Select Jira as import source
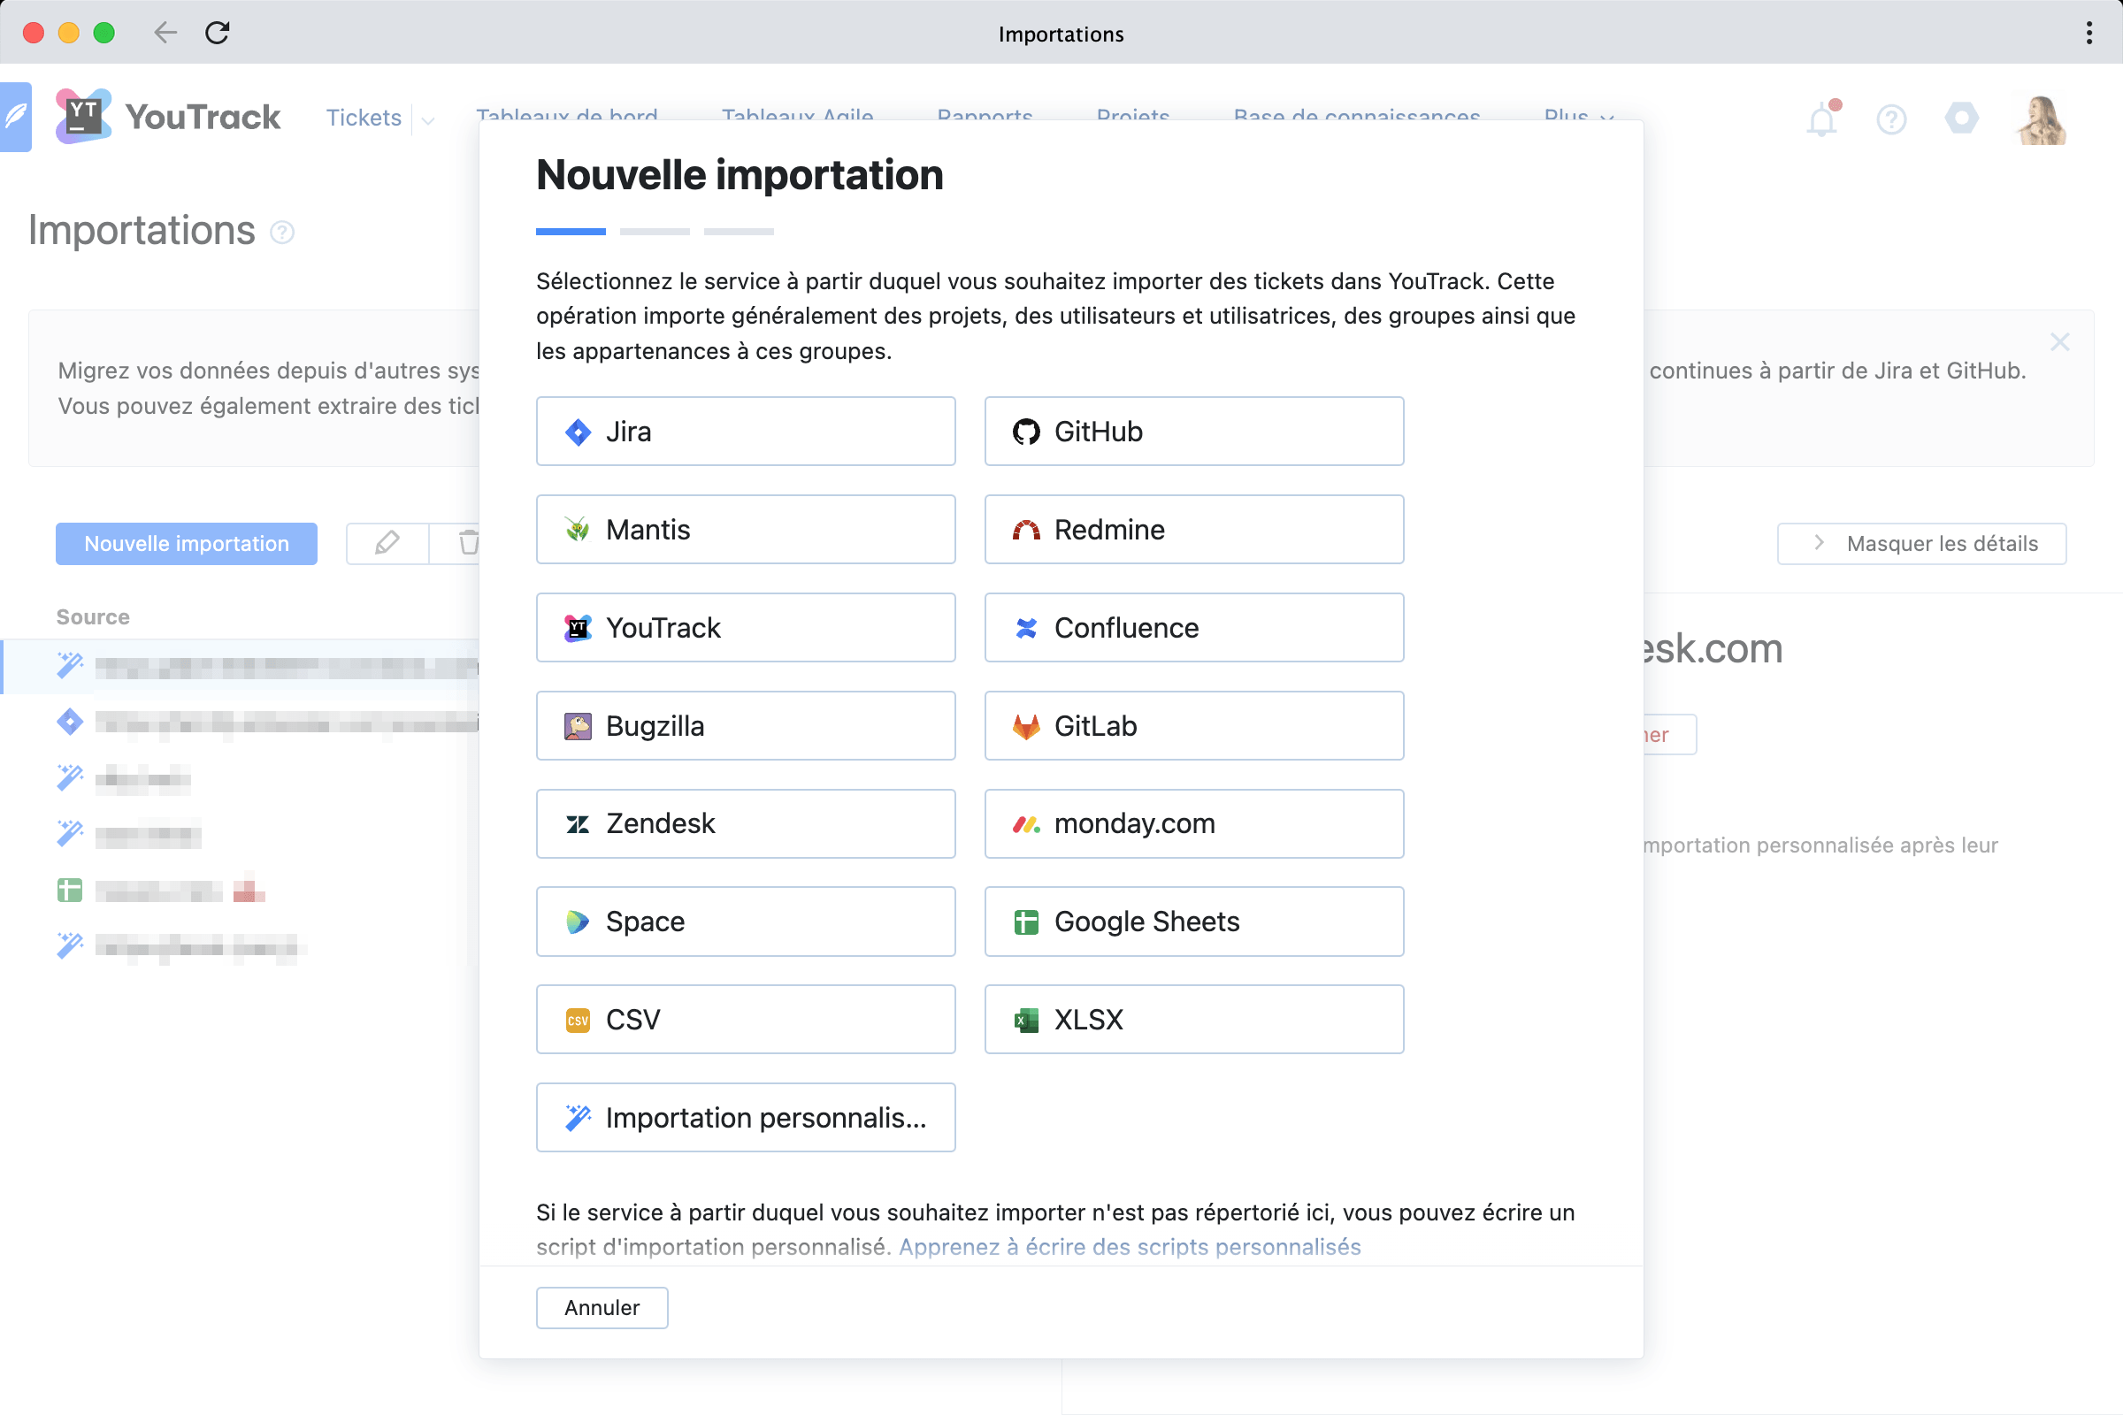 tap(745, 432)
